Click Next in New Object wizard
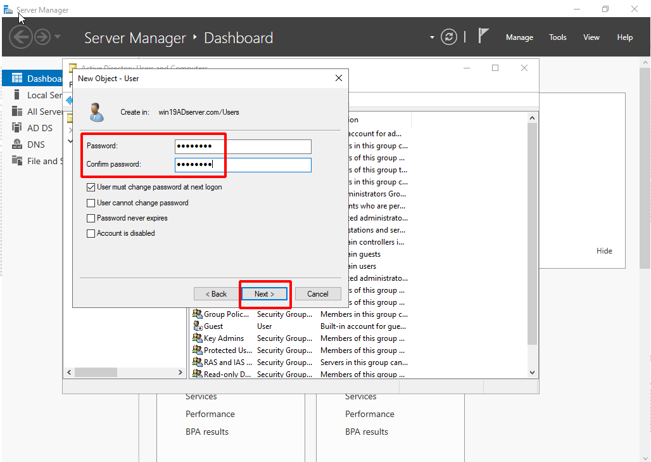 pos(265,293)
